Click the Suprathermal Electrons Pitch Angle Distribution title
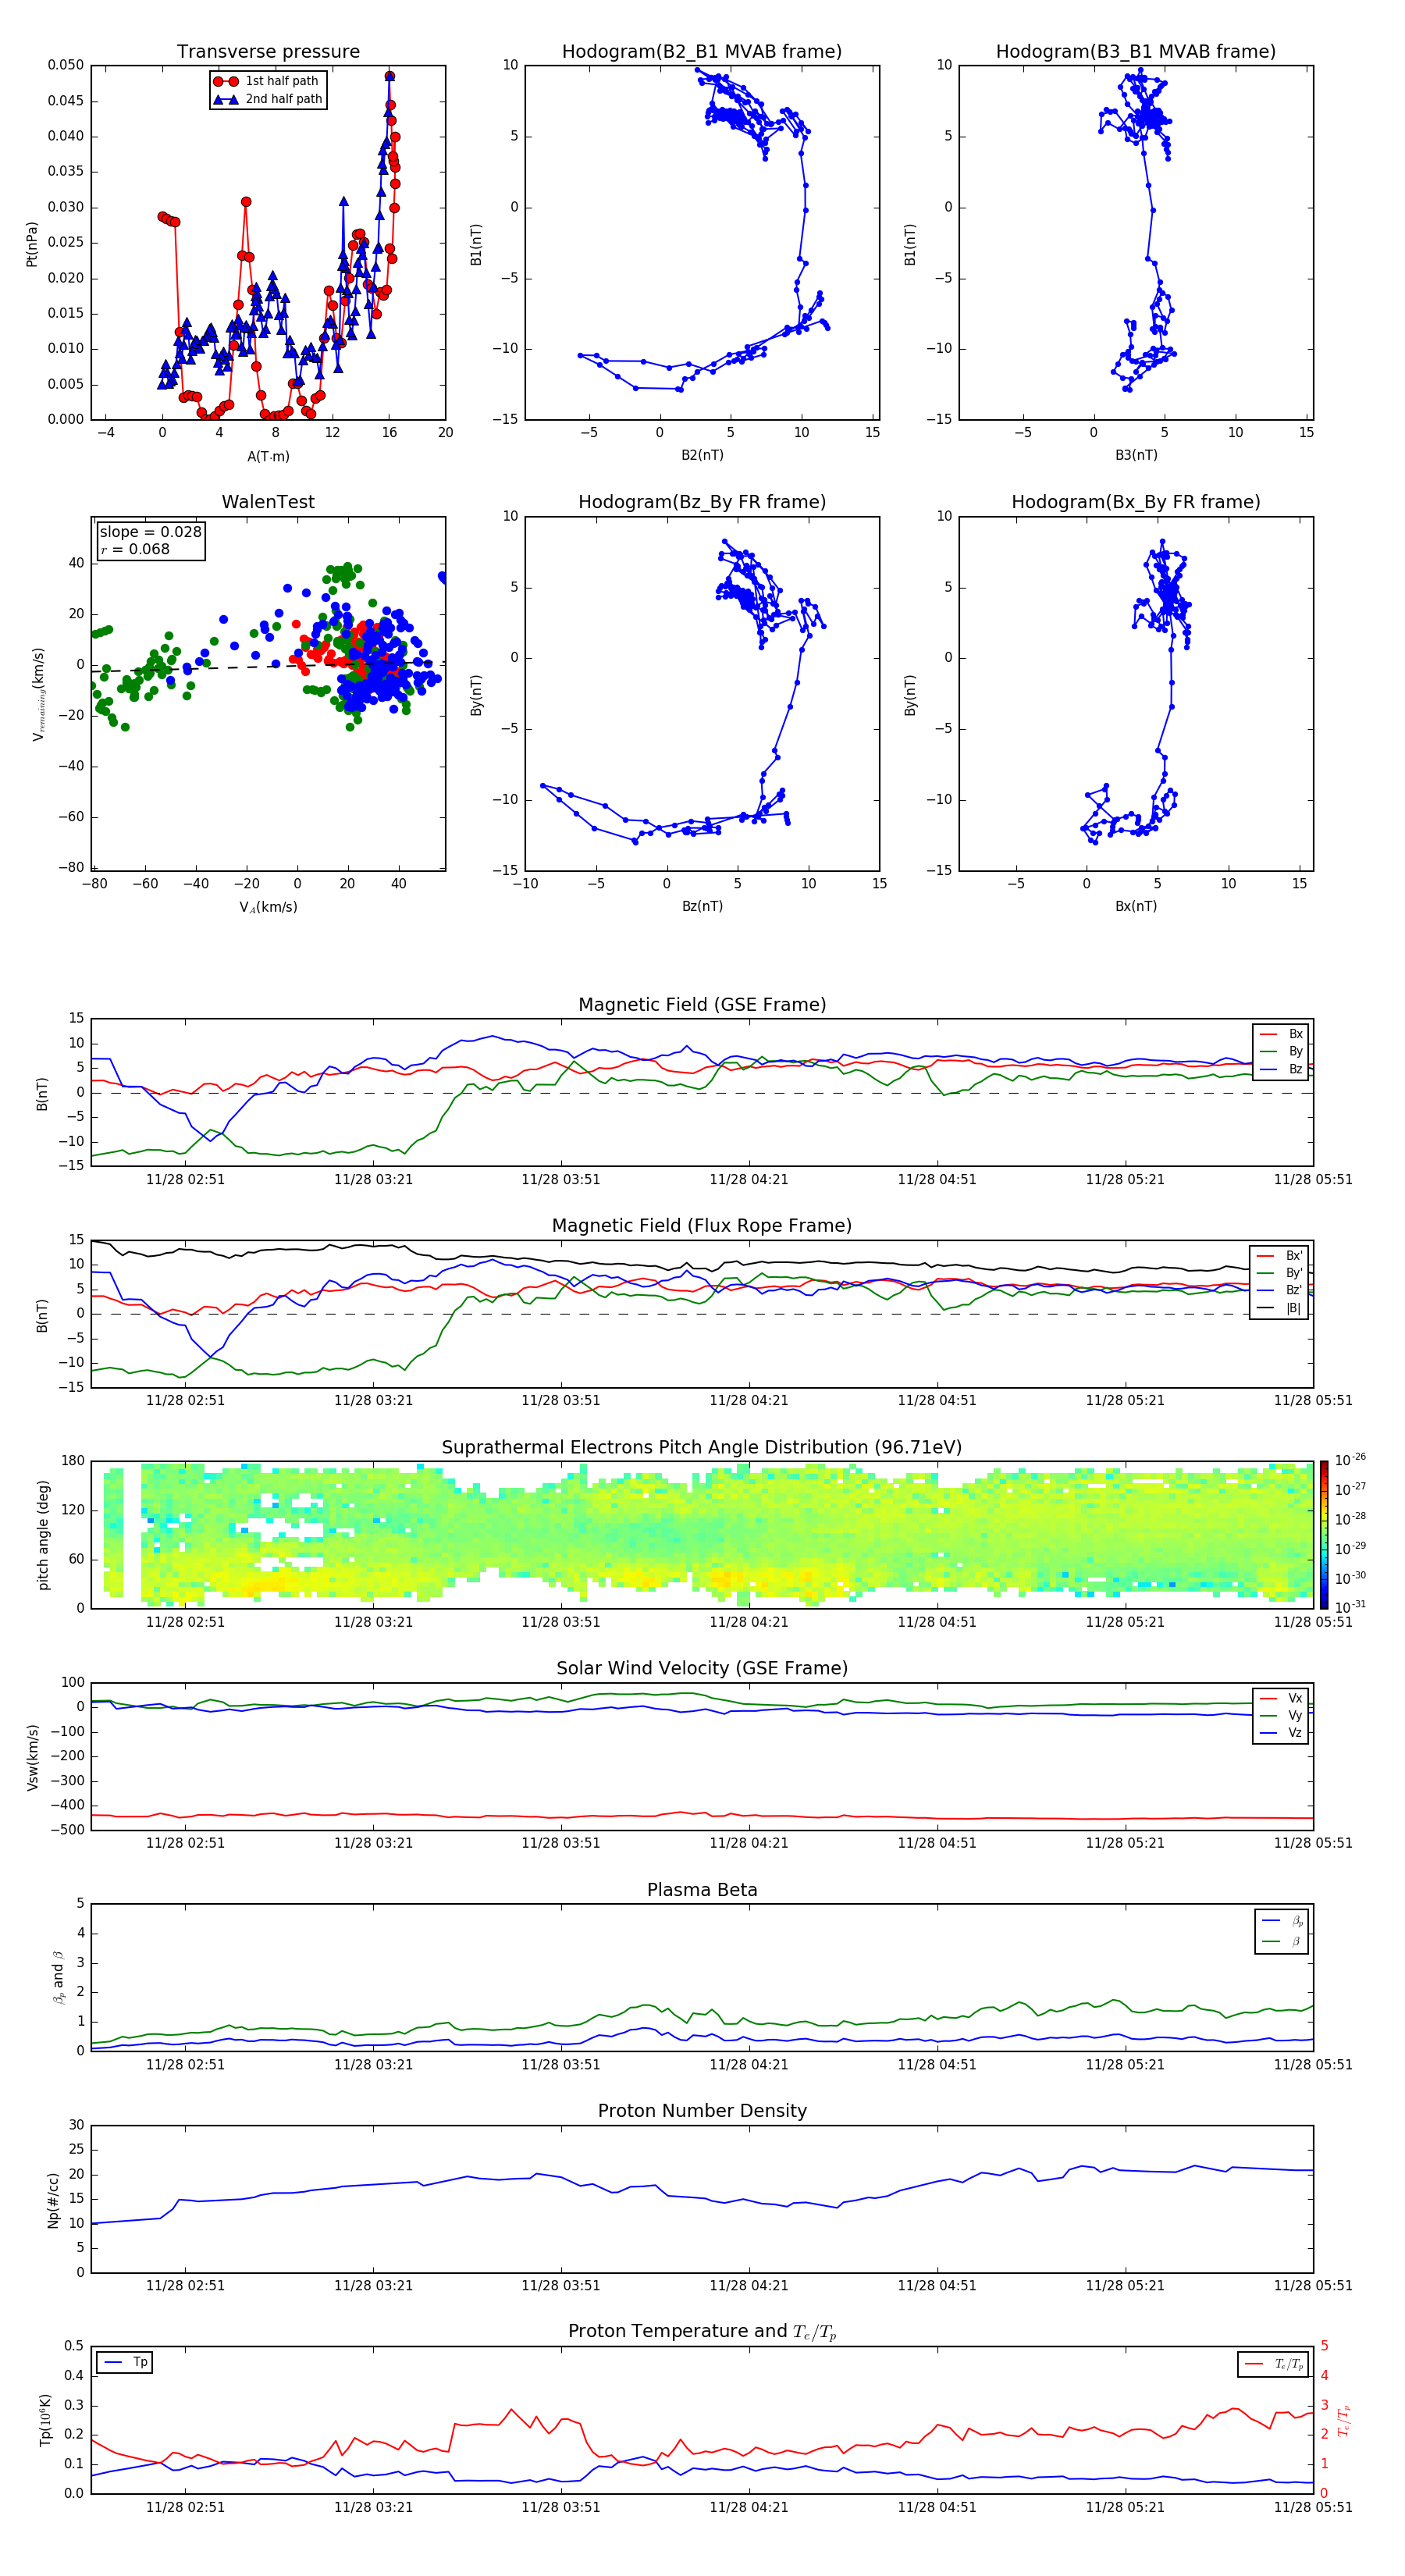Image resolution: width=1405 pixels, height=2576 pixels. click(x=702, y=1447)
